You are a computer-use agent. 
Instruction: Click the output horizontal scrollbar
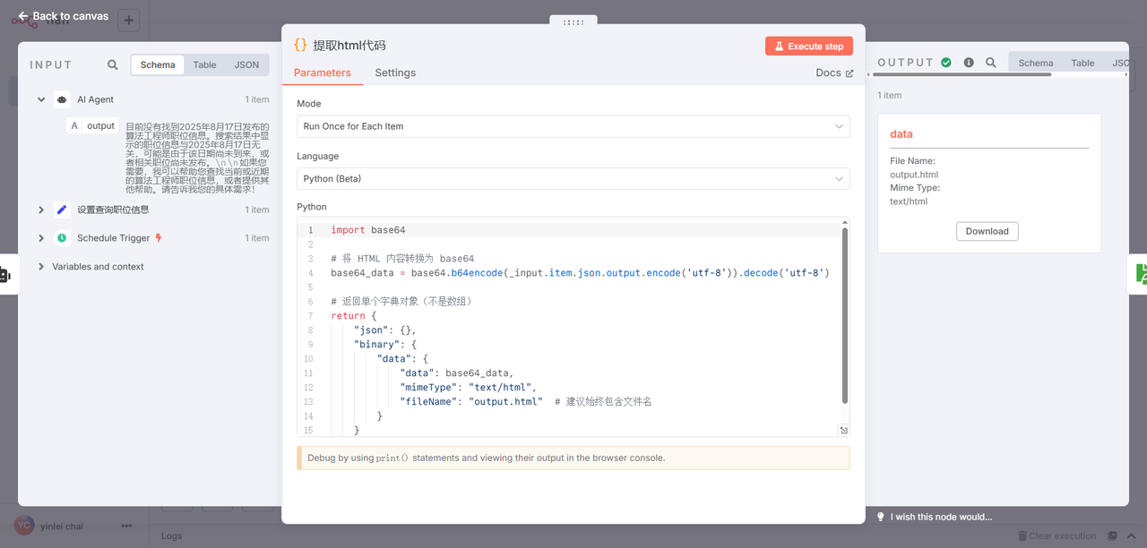click(x=963, y=75)
